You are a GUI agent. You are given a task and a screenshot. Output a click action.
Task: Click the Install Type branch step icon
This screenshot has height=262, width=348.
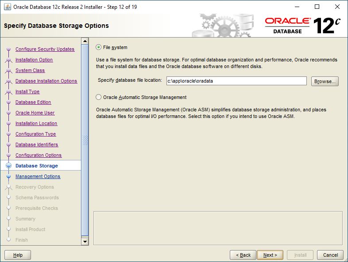(9, 92)
